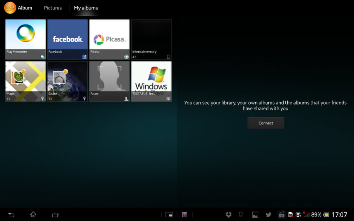Screen dimensions: 354x221
Task: Select the My albums tab
Action: pos(86,8)
